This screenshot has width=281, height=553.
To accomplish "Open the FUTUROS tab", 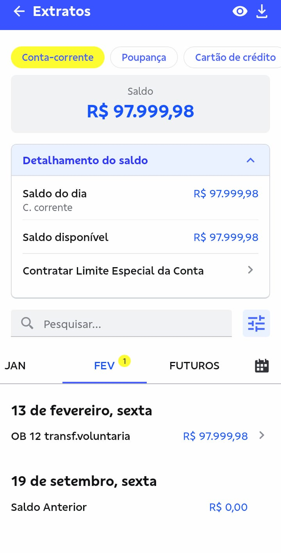I will point(194,366).
